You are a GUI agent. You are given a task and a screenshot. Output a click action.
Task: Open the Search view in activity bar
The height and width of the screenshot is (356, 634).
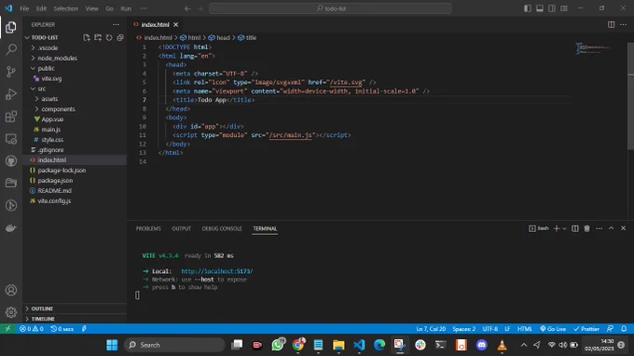11,49
